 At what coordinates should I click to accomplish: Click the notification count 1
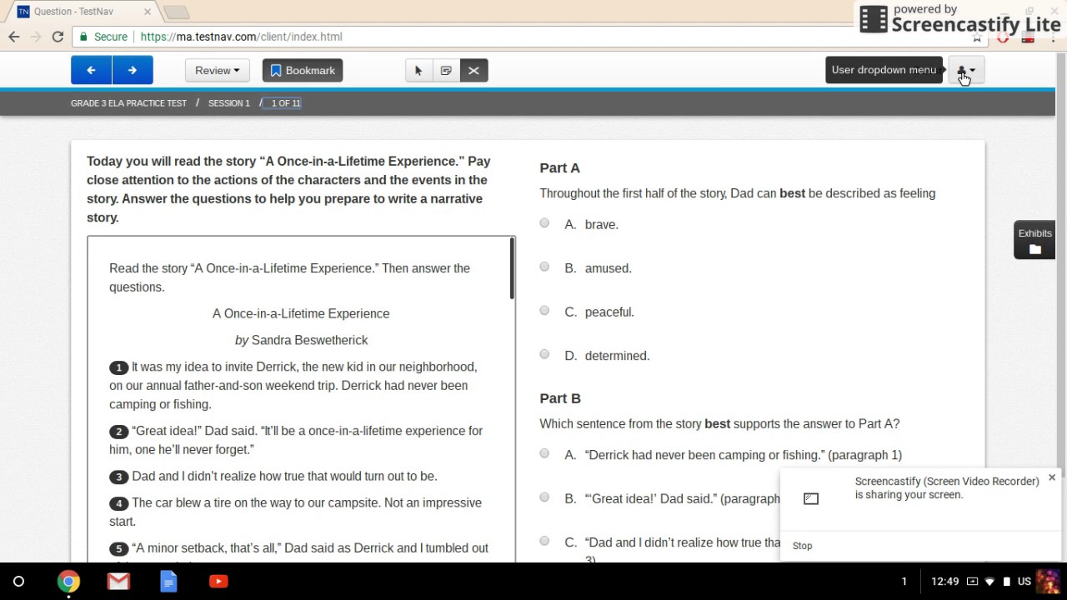tap(904, 582)
